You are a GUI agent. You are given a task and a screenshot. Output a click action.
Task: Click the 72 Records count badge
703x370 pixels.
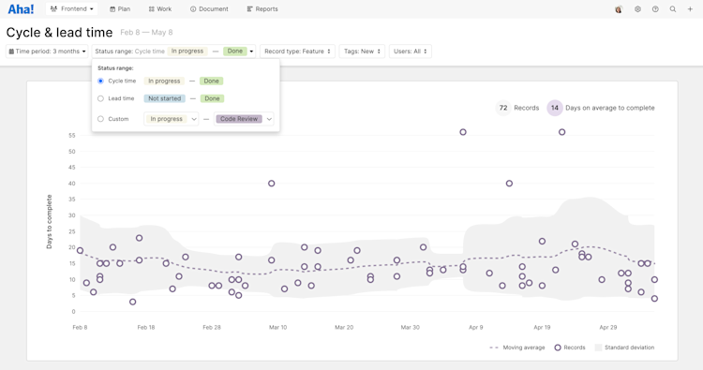(x=503, y=108)
